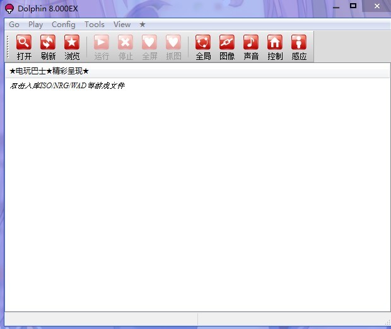Click the 双击入库ISO/NRG/WAD game list hint text
The image size is (391, 329).
(x=67, y=86)
